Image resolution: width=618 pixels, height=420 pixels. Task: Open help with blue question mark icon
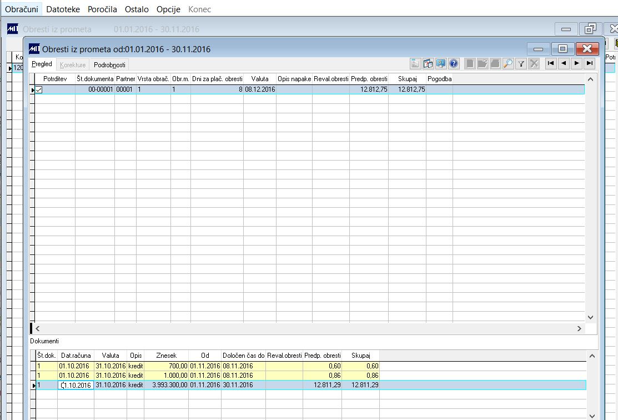[454, 63]
